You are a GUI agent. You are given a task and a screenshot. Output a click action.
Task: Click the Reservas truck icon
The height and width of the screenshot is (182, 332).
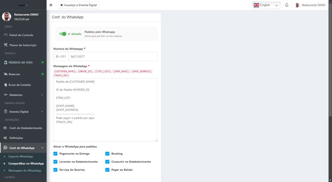[x=6, y=74]
